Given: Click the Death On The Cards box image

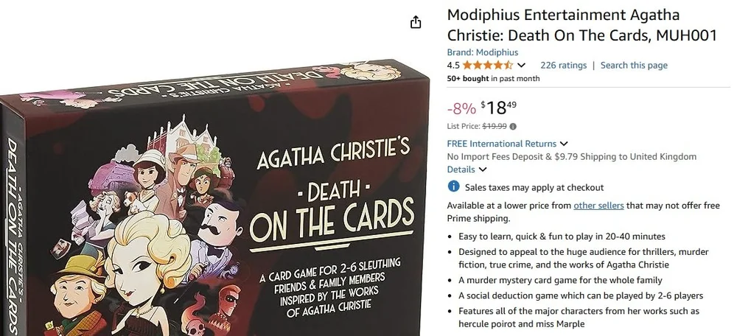Looking at the screenshot, I should 214,197.
